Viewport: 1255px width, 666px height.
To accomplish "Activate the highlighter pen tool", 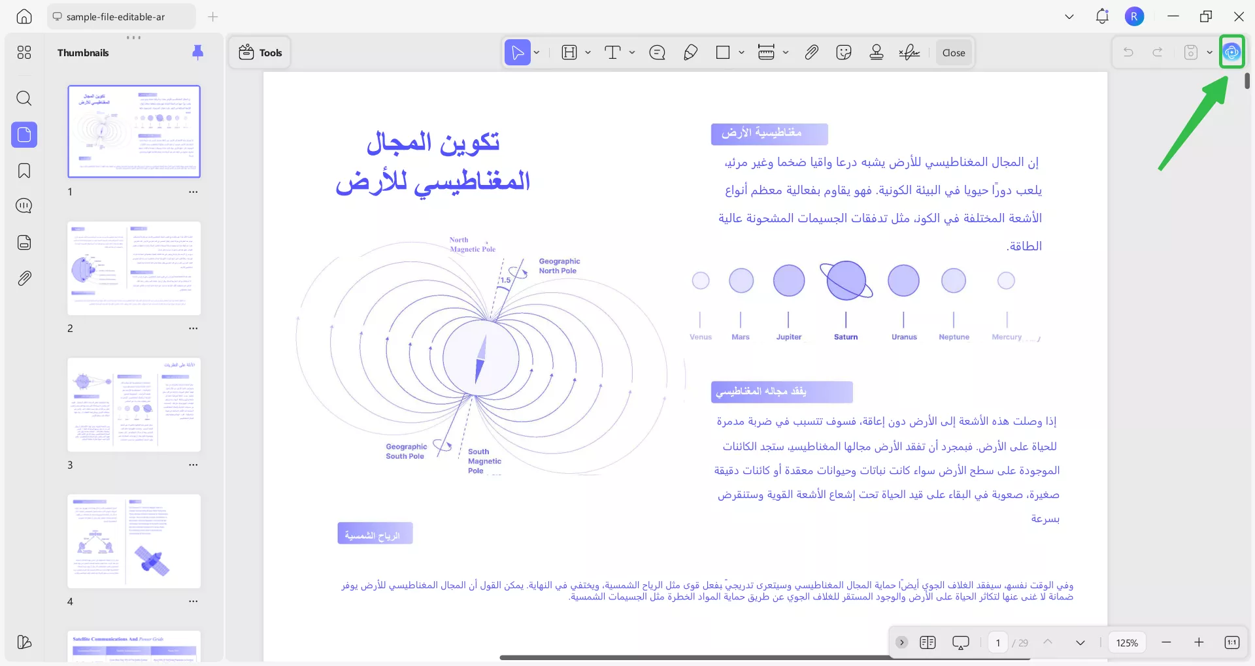I will 691,52.
